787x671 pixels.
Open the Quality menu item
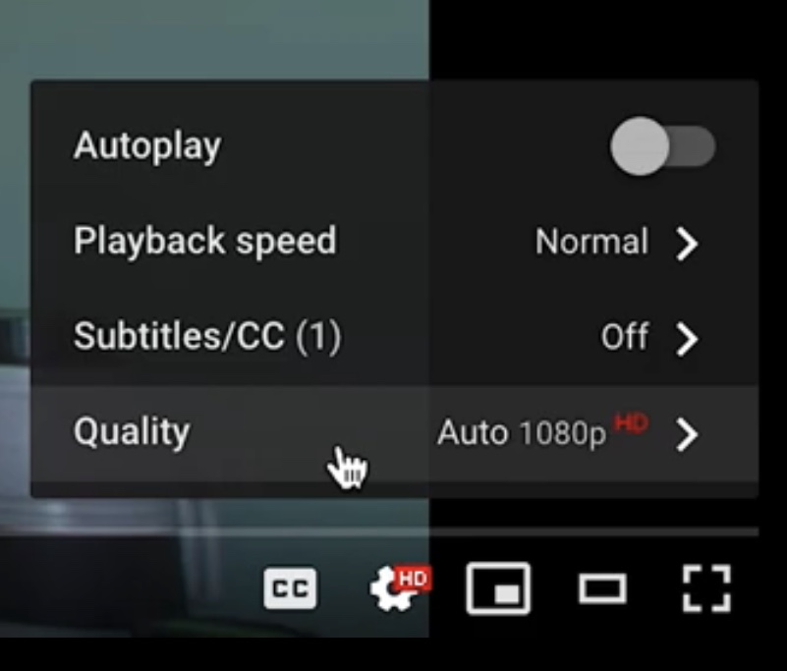click(x=395, y=433)
